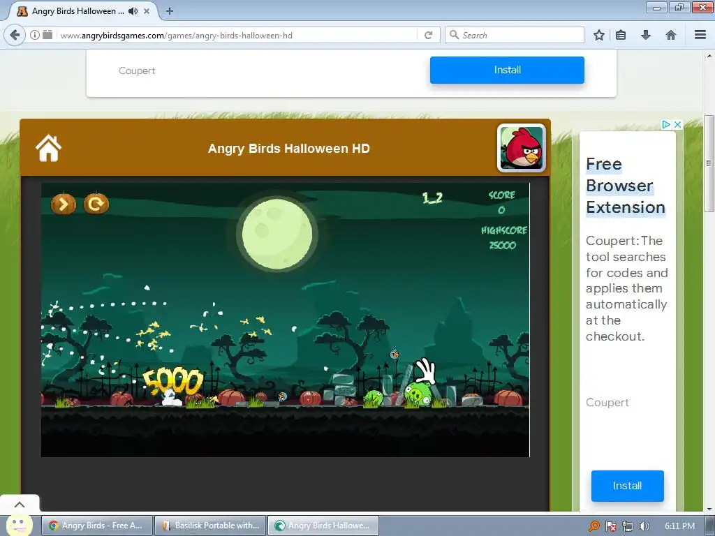This screenshot has width=715, height=536.
Task: Click the scrollbar down arrow
Action: pyautogui.click(x=709, y=508)
